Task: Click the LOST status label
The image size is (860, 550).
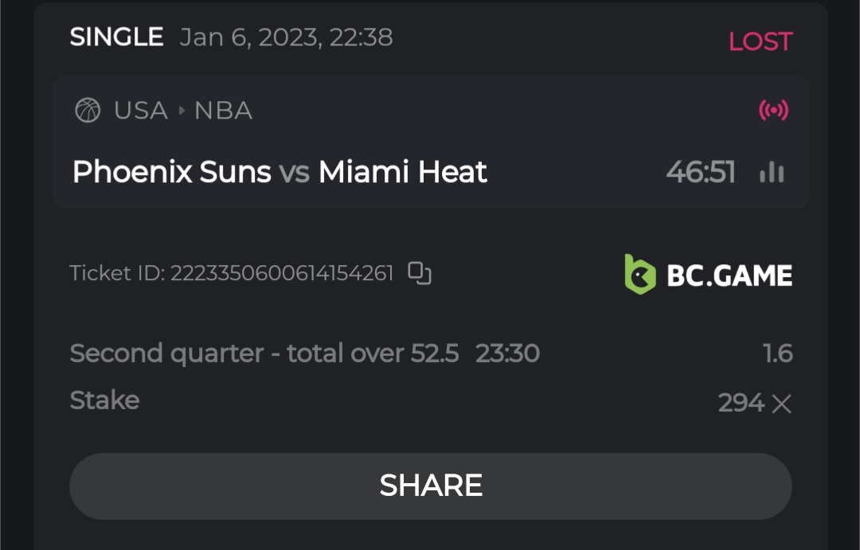Action: click(760, 41)
